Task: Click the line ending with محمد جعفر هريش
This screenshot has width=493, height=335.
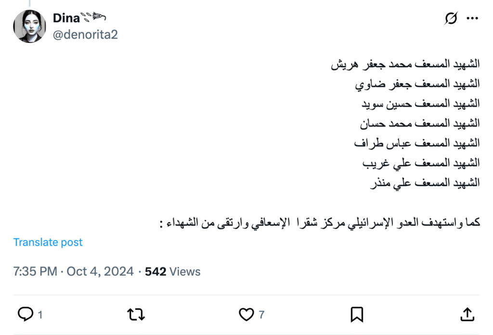Action: [405, 64]
